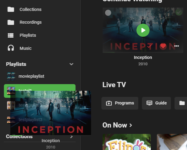The image size is (187, 150).
Task: Toggle played checkmark at card top corner
Action: click(179, 12)
